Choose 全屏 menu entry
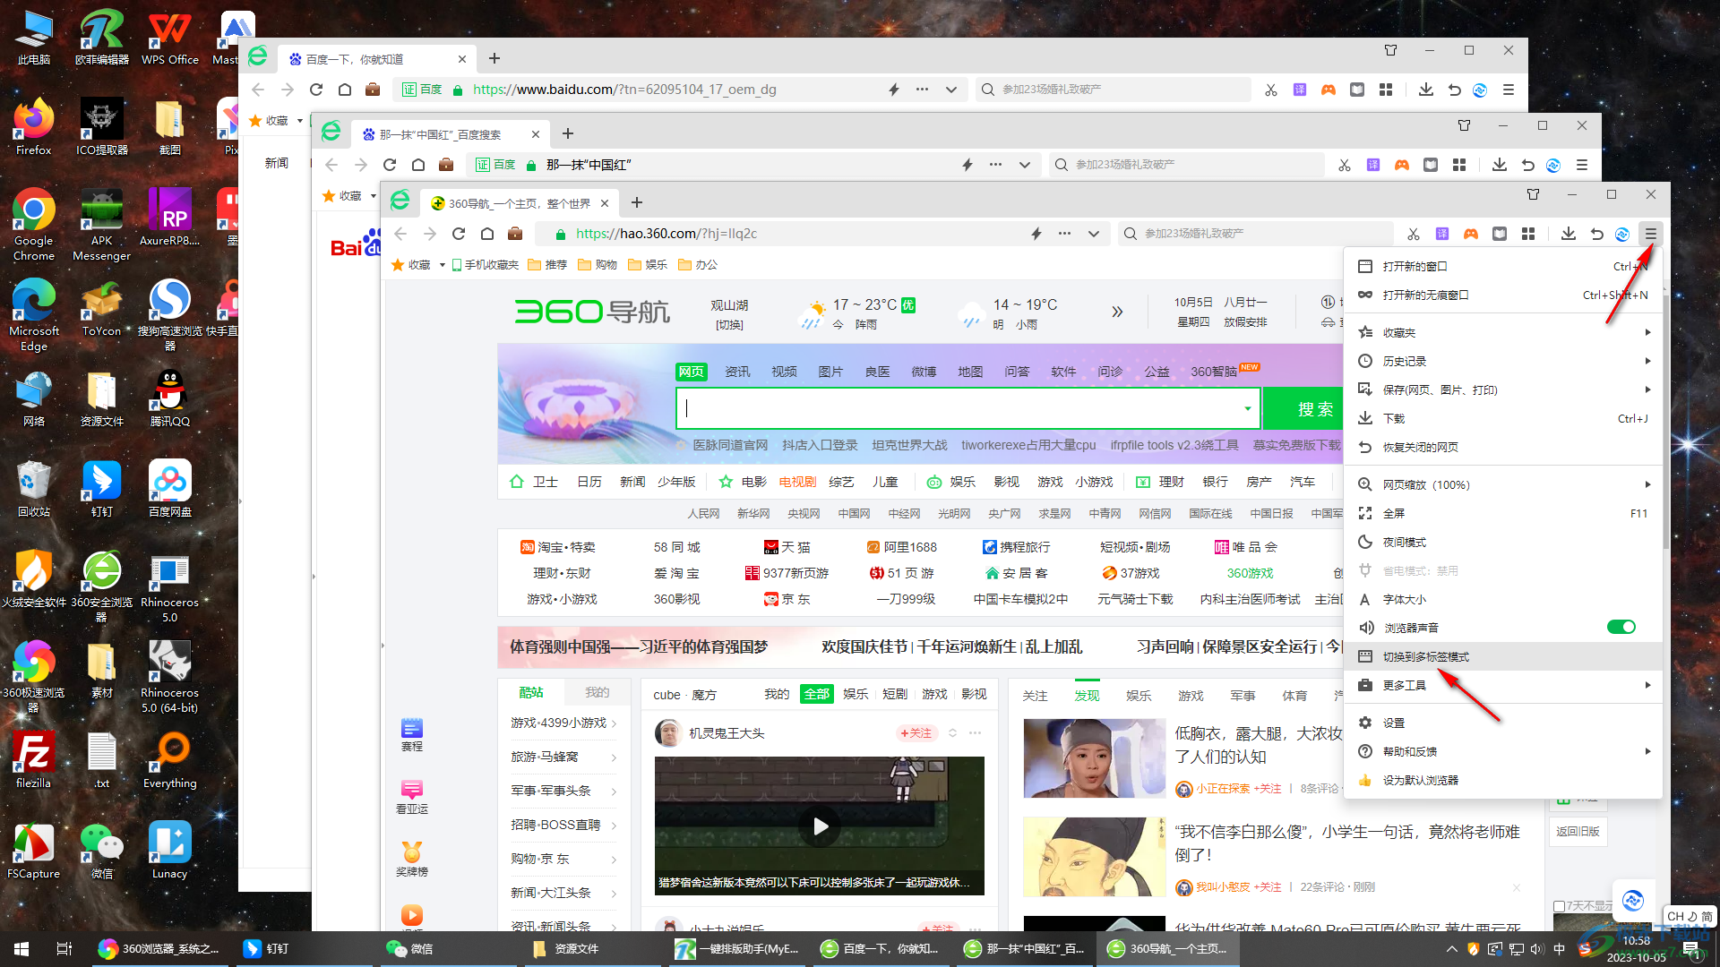Screen dimensions: 1720x967 [x=1503, y=513]
